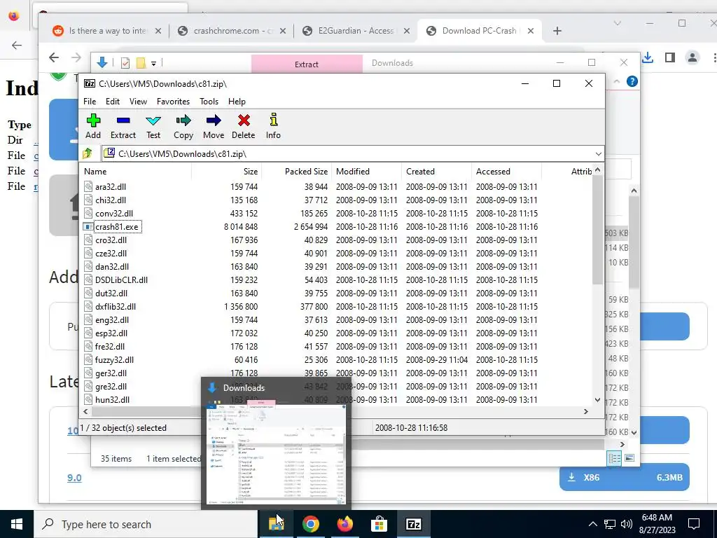Screen dimensions: 717x538
Task: Switch to Explorer large icons view
Action: click(629, 458)
